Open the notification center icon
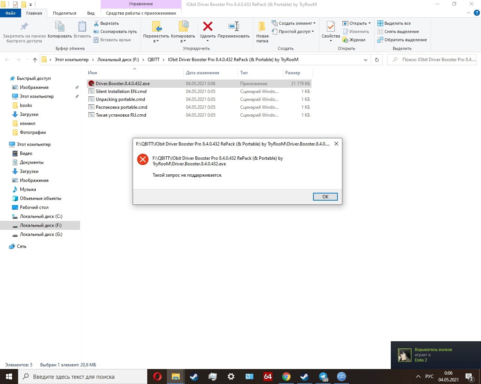The height and width of the screenshot is (384, 481). (469, 376)
